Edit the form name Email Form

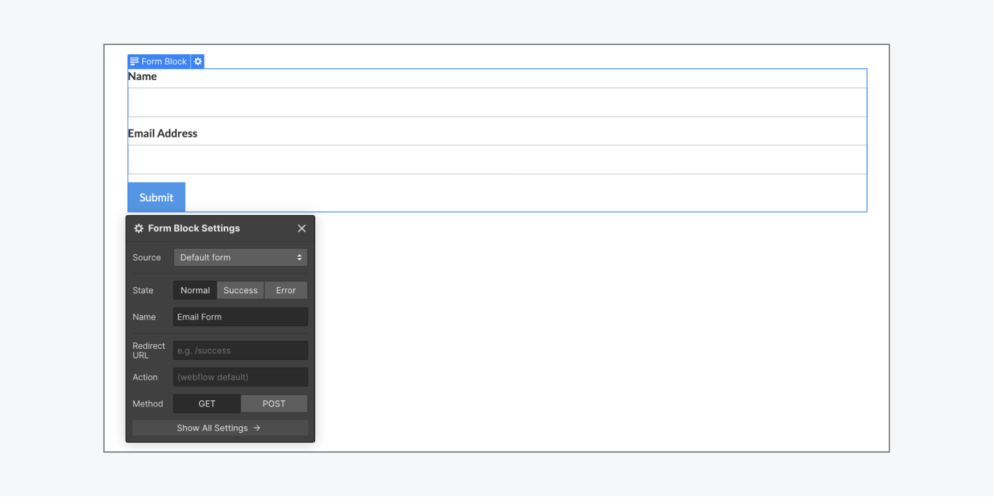point(240,316)
